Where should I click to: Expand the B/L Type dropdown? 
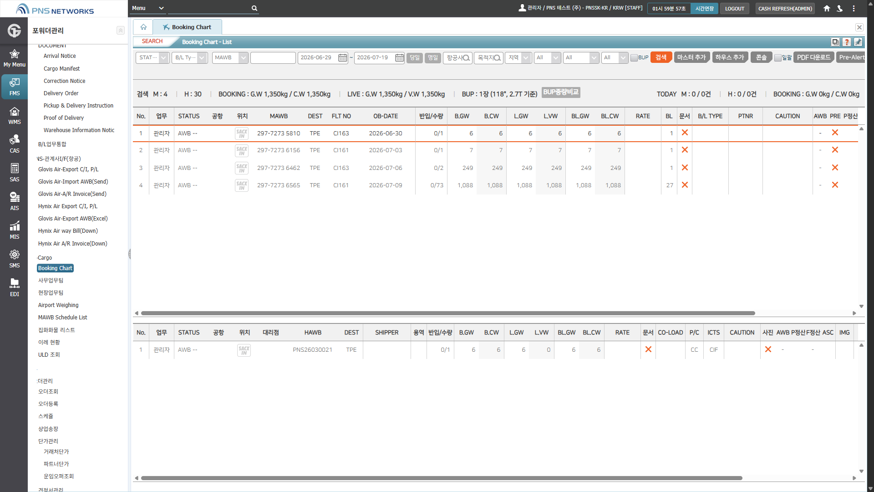(190, 58)
